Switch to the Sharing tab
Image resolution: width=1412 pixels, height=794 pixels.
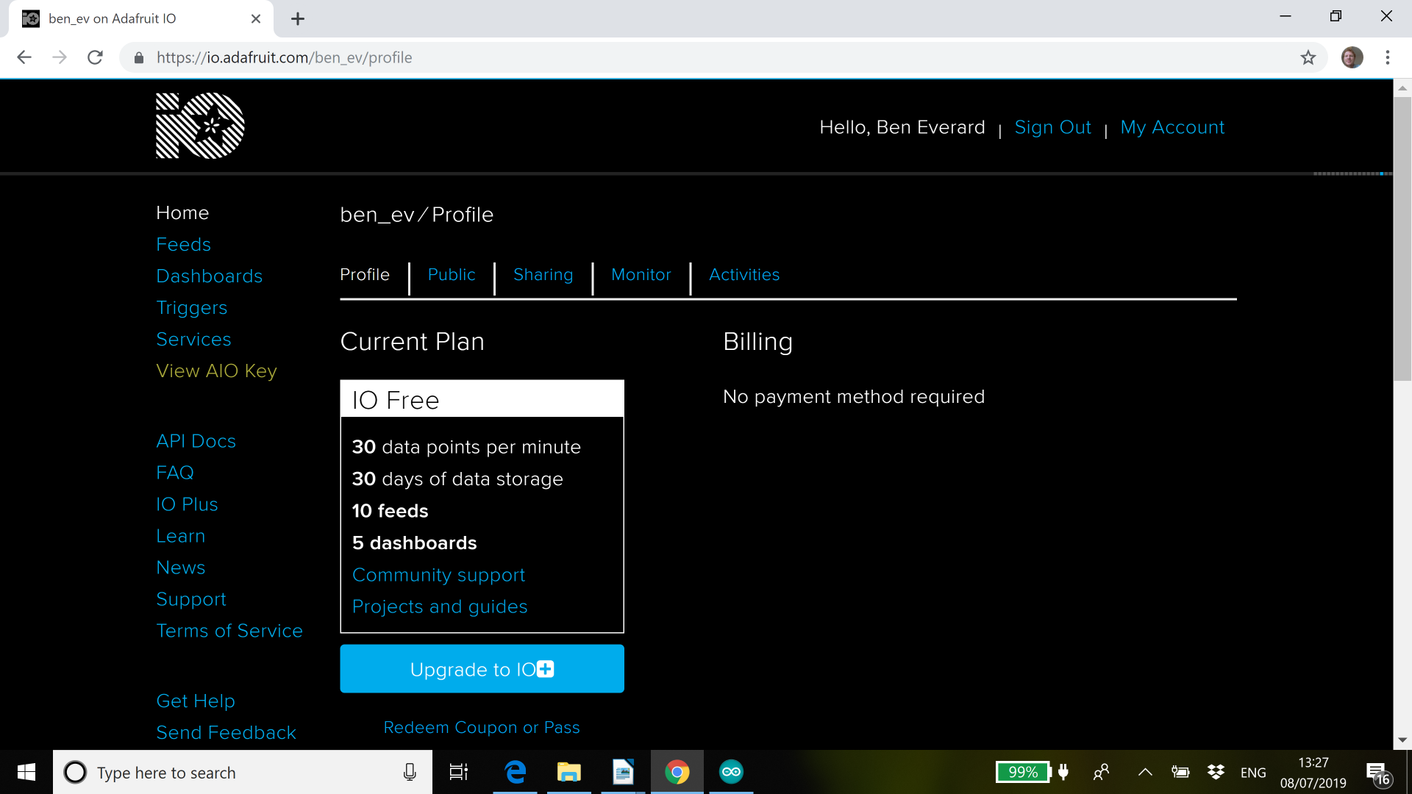pyautogui.click(x=543, y=275)
